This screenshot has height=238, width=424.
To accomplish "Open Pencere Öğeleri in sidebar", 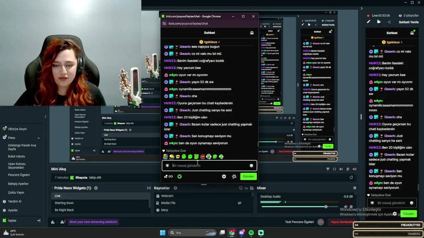I will [x=19, y=175].
